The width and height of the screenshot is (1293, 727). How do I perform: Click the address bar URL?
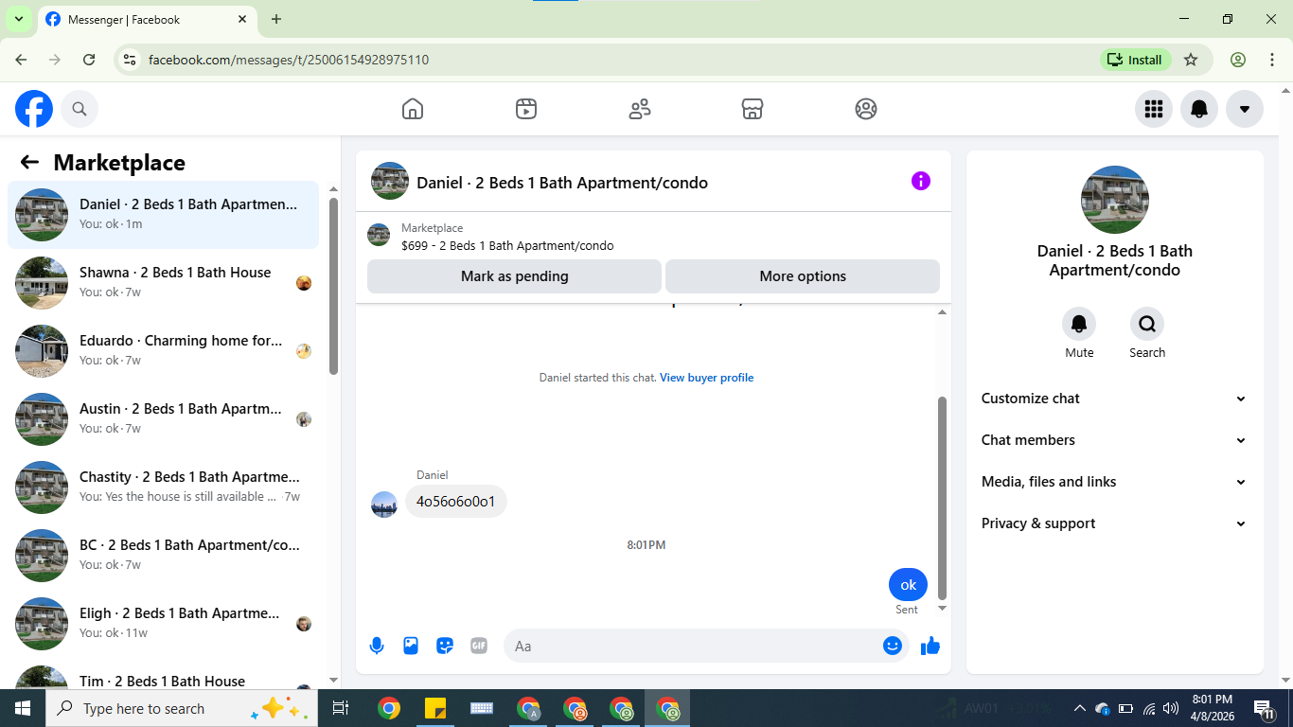289,60
